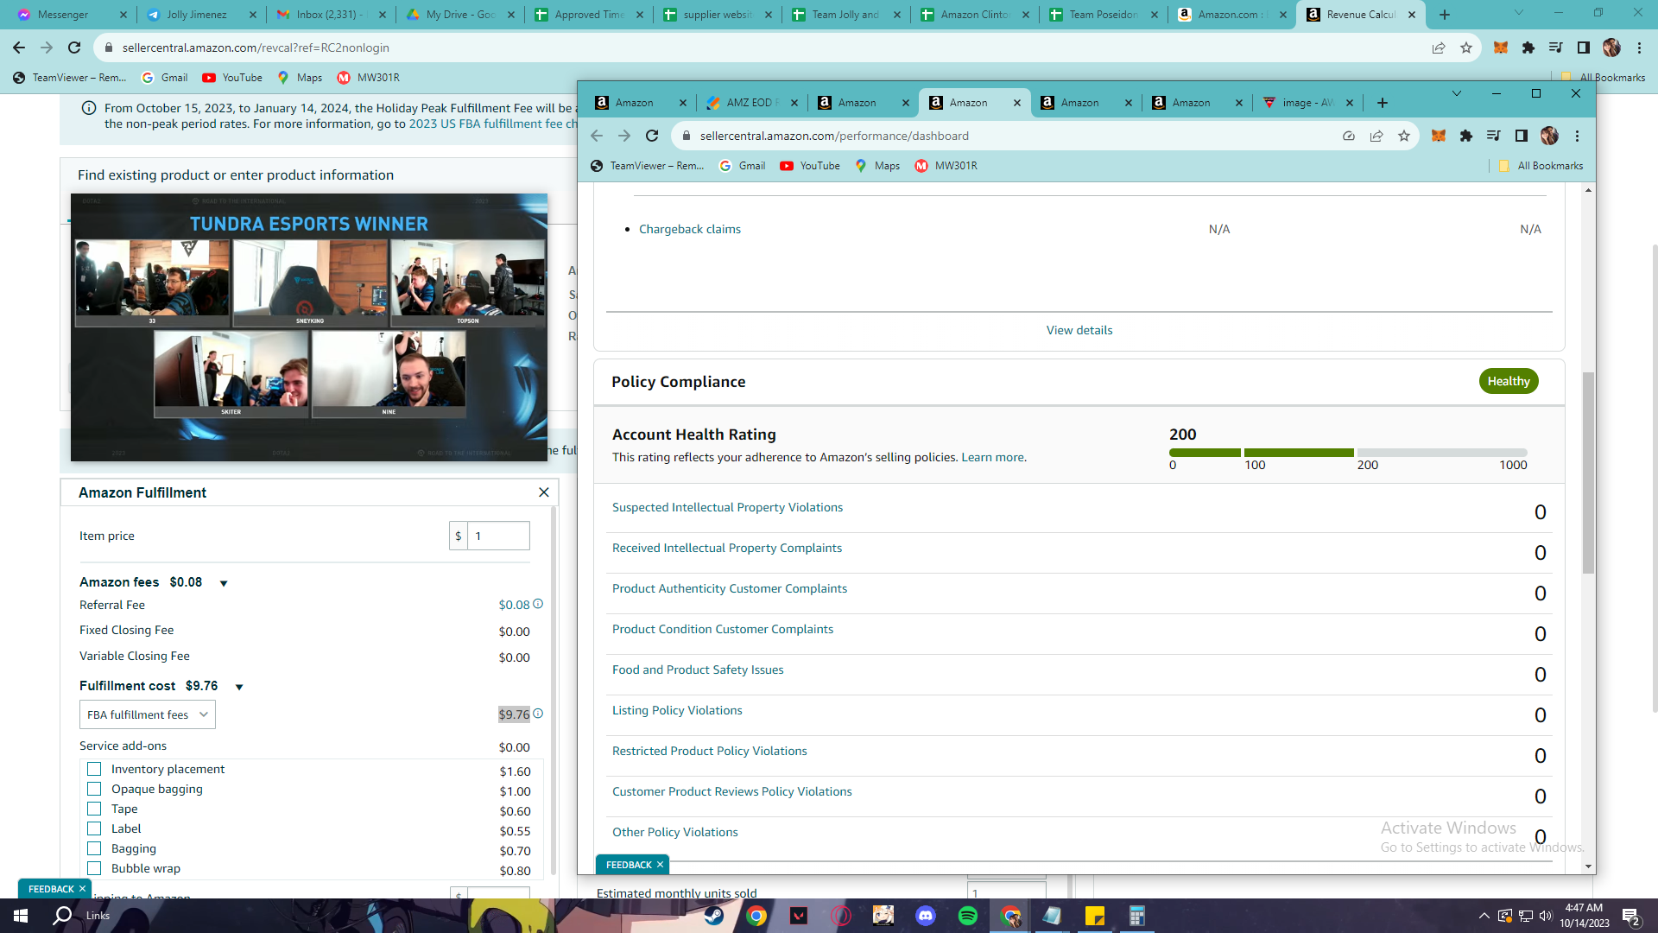
Task: Open the Windows Start menu
Action: [x=21, y=916]
